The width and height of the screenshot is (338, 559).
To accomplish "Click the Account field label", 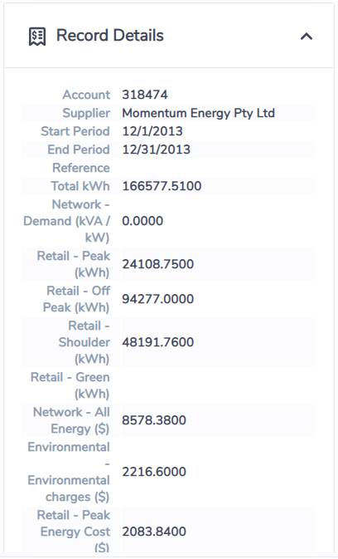I will (86, 95).
